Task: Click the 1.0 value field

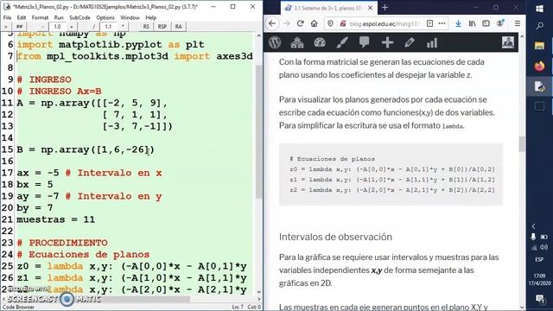Action: [57, 27]
